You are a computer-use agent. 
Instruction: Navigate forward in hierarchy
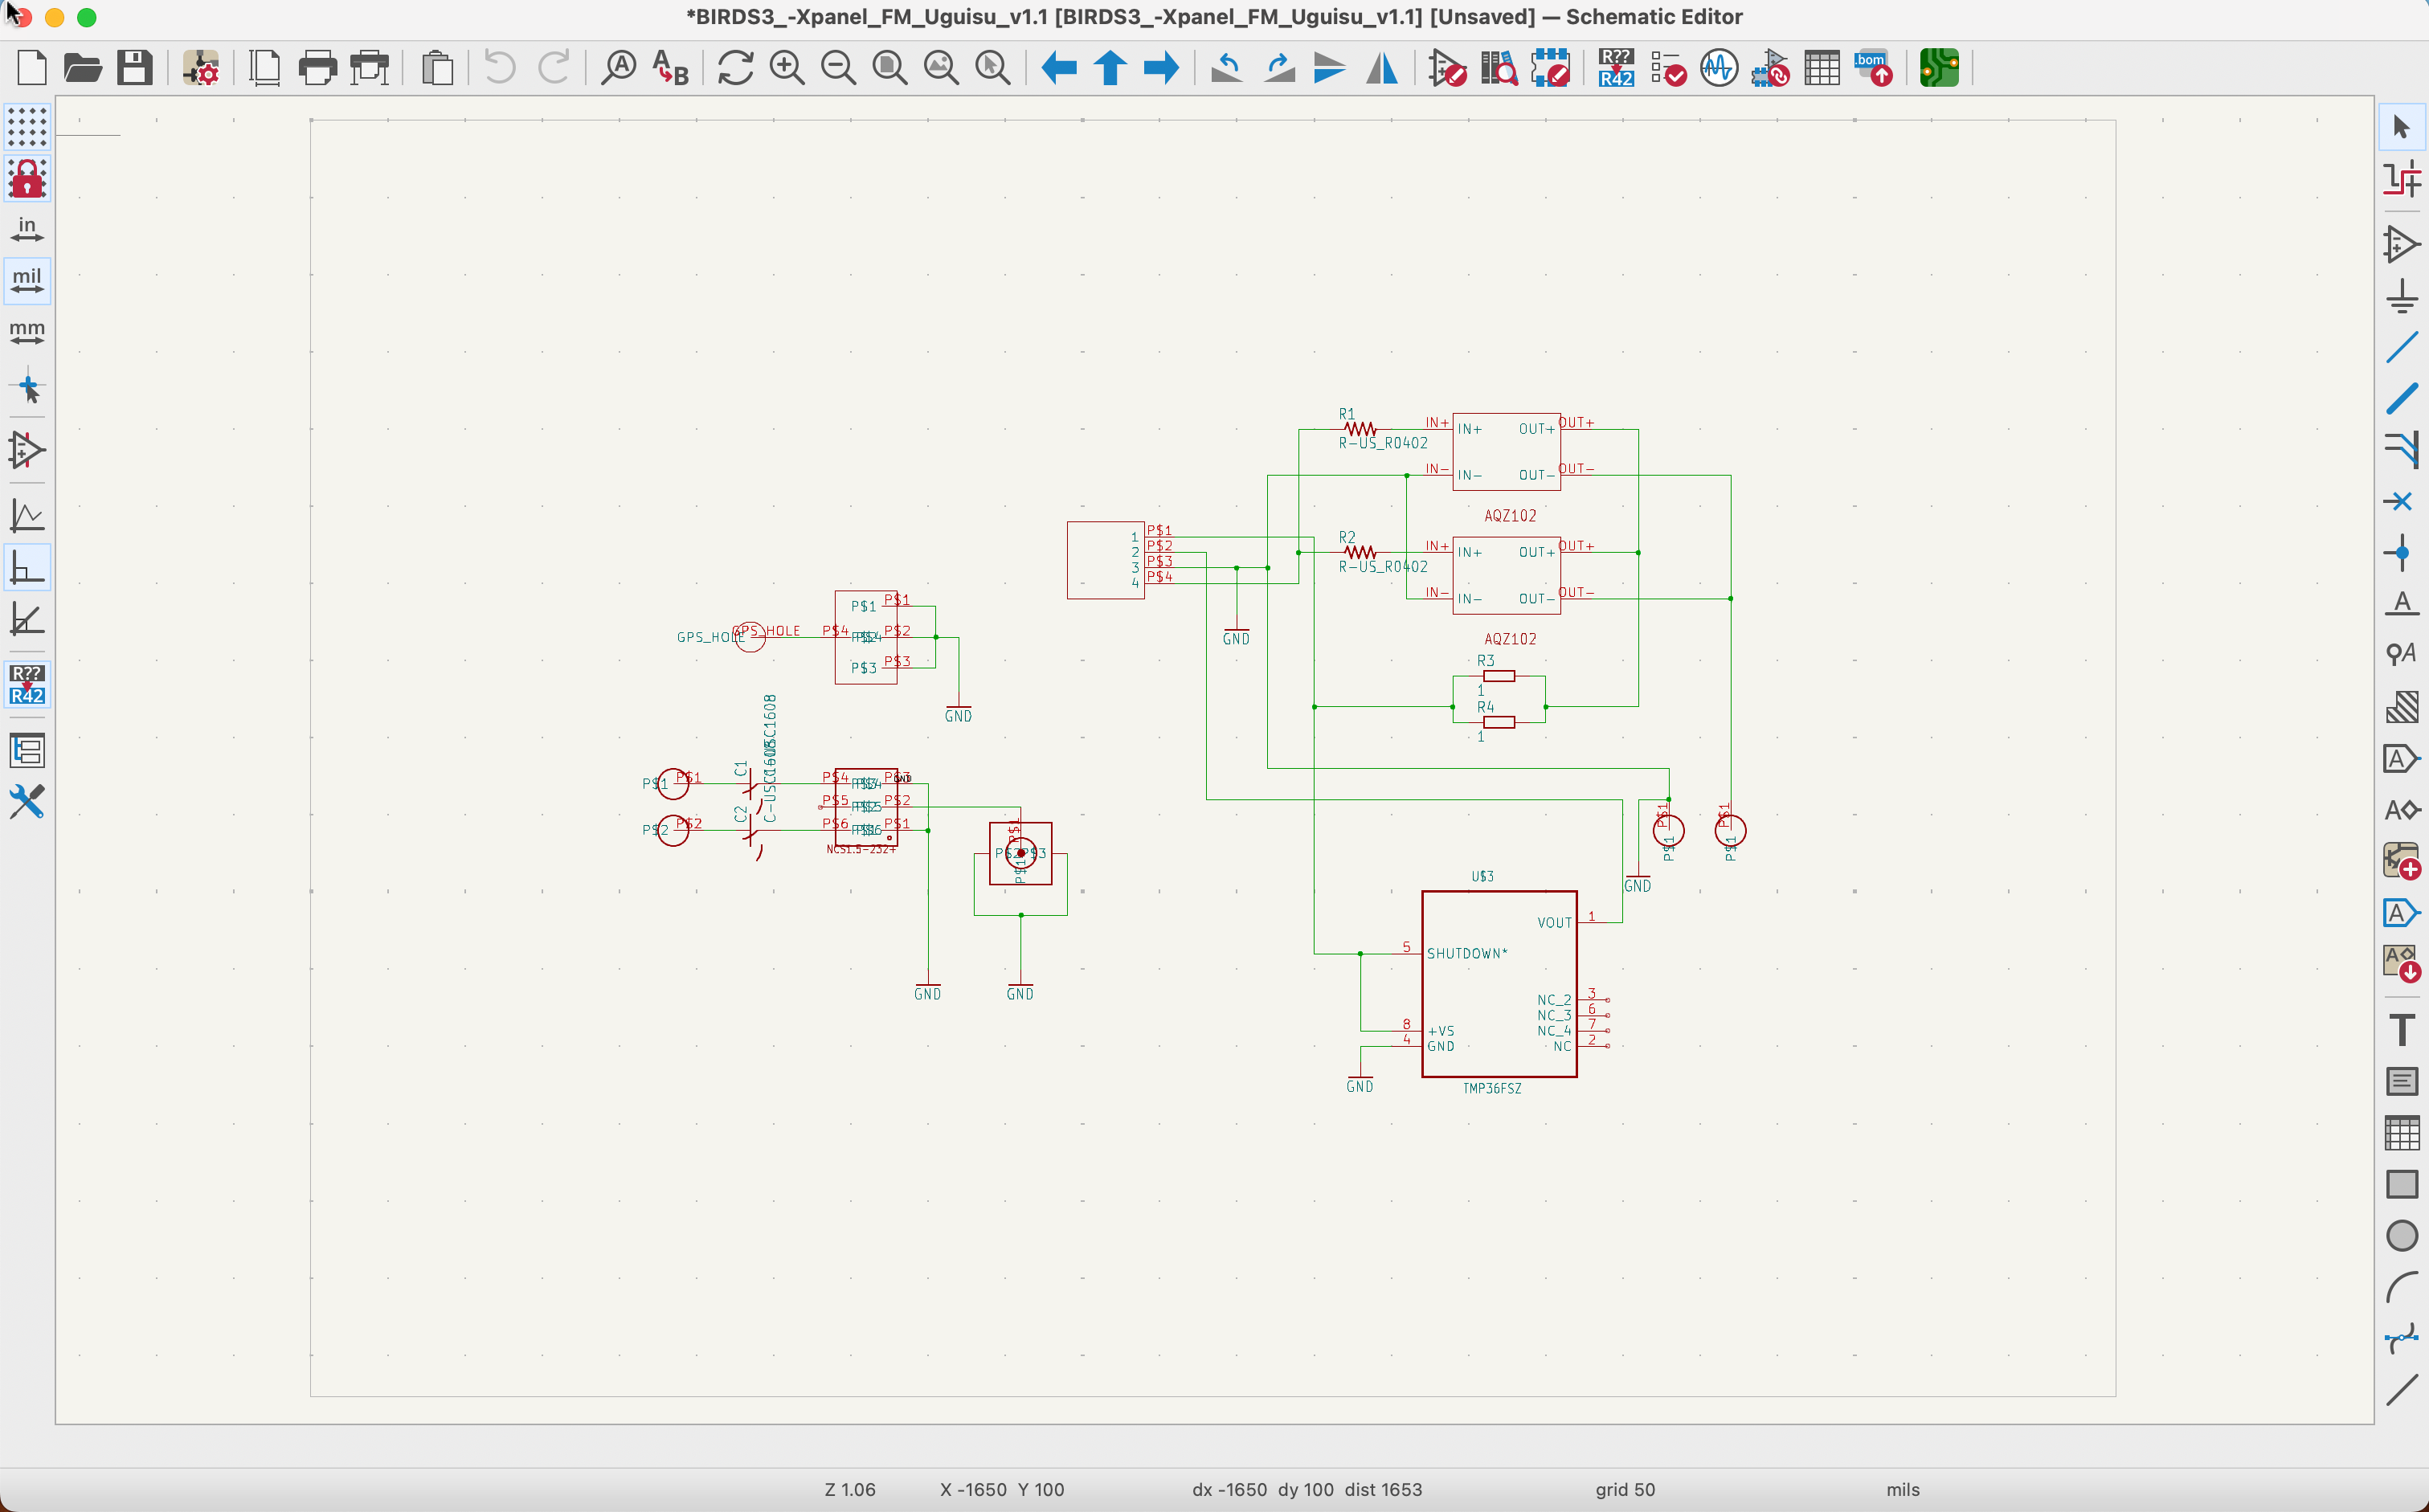pyautogui.click(x=1161, y=68)
